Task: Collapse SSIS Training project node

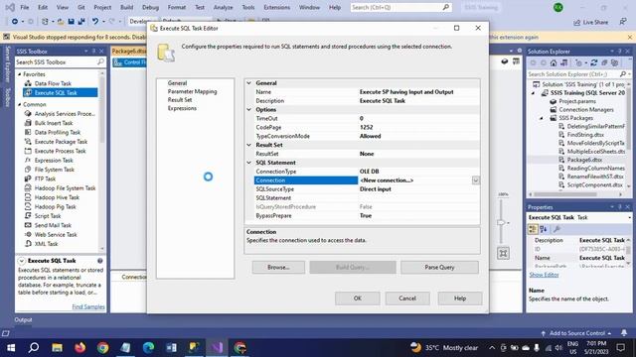Action: point(534,93)
